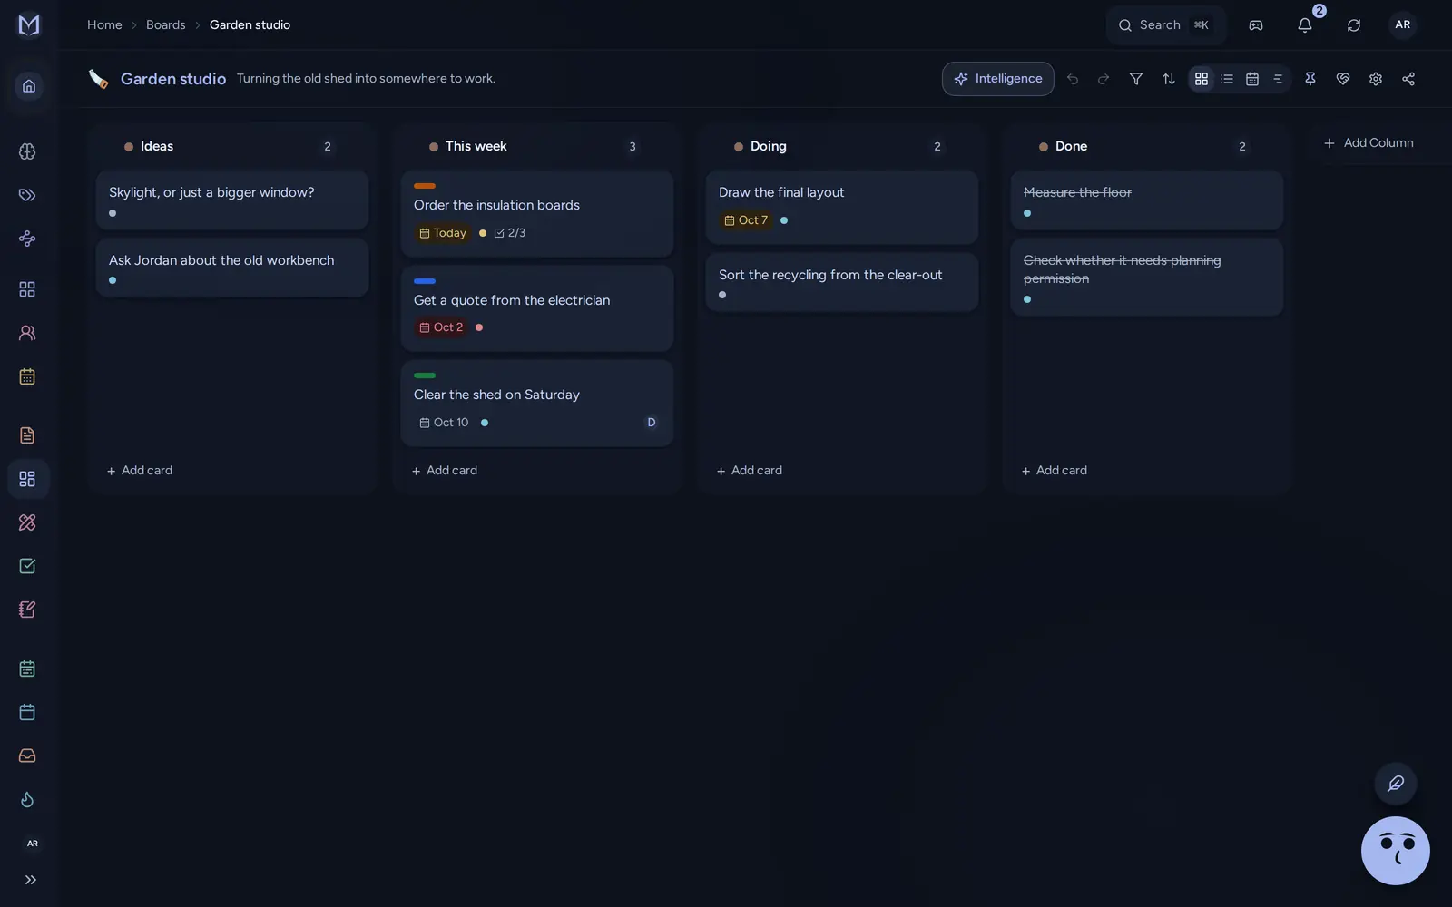This screenshot has height=907, width=1452.
Task: Open the AR user avatar menu in top bar
Action: (1402, 25)
